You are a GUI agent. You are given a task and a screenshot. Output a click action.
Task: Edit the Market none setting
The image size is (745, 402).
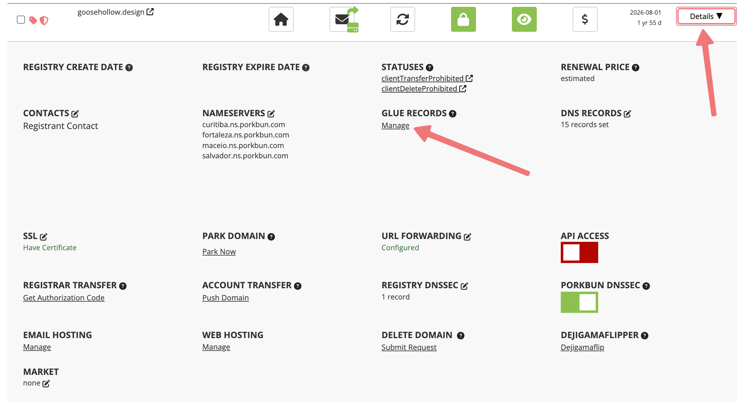coord(46,384)
